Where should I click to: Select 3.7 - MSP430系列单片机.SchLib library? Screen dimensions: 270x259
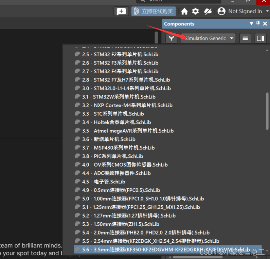(x=118, y=148)
